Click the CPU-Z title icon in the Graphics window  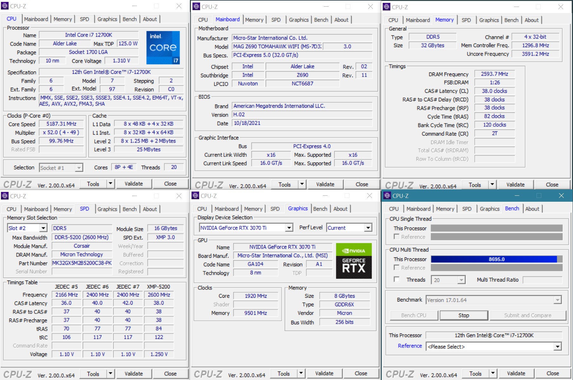click(x=195, y=196)
